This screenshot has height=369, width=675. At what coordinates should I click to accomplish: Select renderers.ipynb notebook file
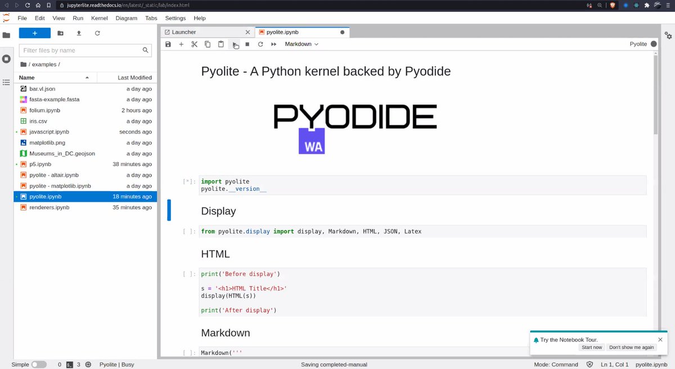85,208
